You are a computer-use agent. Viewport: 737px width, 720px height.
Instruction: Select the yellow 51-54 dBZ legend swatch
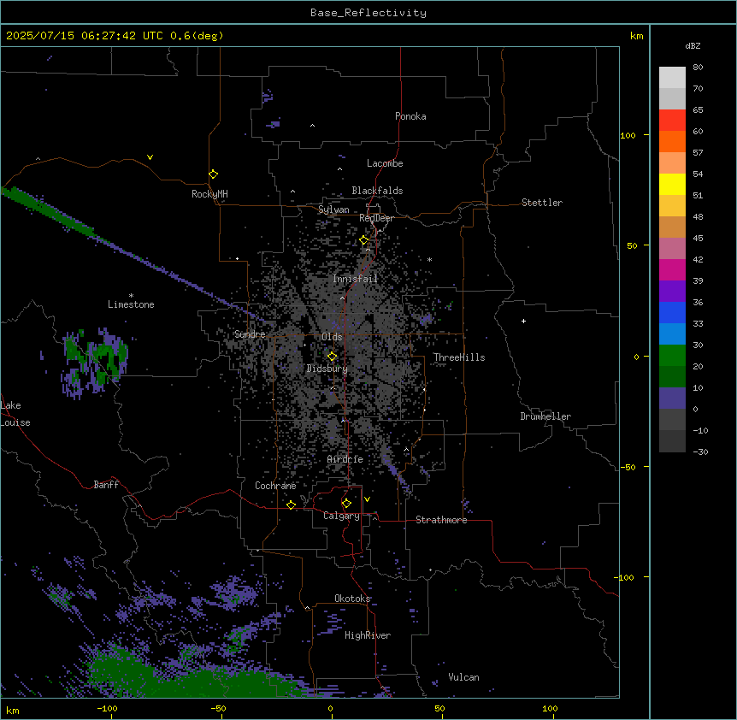(x=672, y=184)
